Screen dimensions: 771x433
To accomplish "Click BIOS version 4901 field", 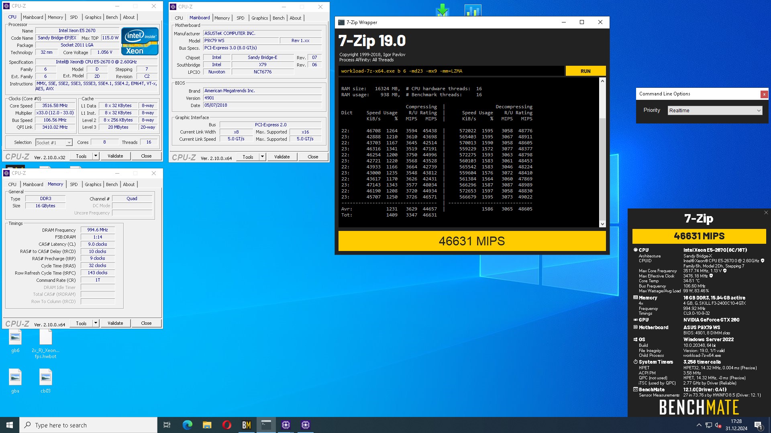I will tap(262, 98).
